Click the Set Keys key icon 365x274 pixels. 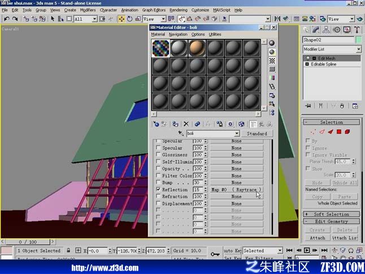(x=215, y=254)
